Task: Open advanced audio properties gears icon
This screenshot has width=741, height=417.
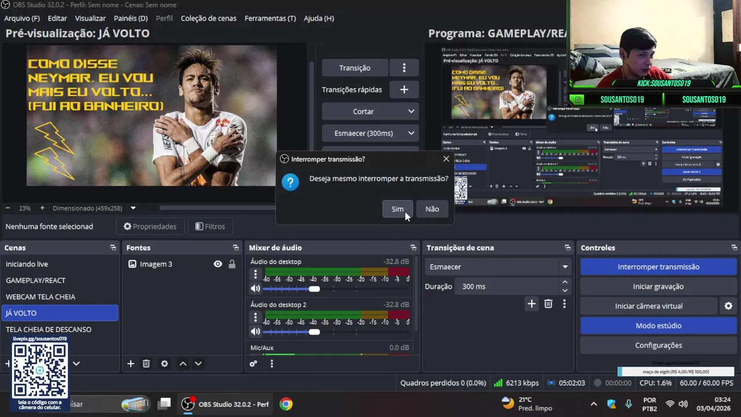Action: [x=253, y=364]
